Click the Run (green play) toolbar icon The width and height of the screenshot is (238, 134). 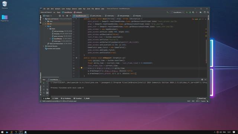(x=187, y=12)
